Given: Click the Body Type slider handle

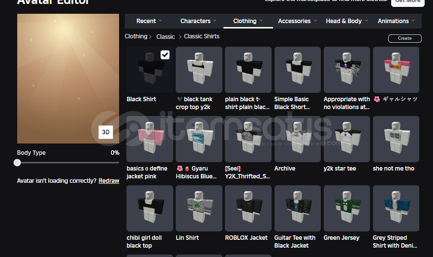Looking at the screenshot, I should coord(17,163).
